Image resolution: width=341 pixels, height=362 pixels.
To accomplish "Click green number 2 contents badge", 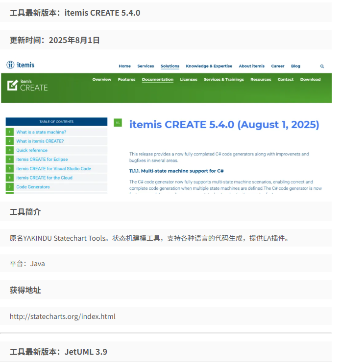I will coord(10,141).
